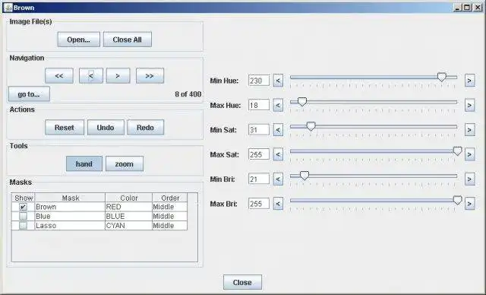486x295 pixels.
Task: Click the Min Sat slider thumb
Action: point(311,126)
